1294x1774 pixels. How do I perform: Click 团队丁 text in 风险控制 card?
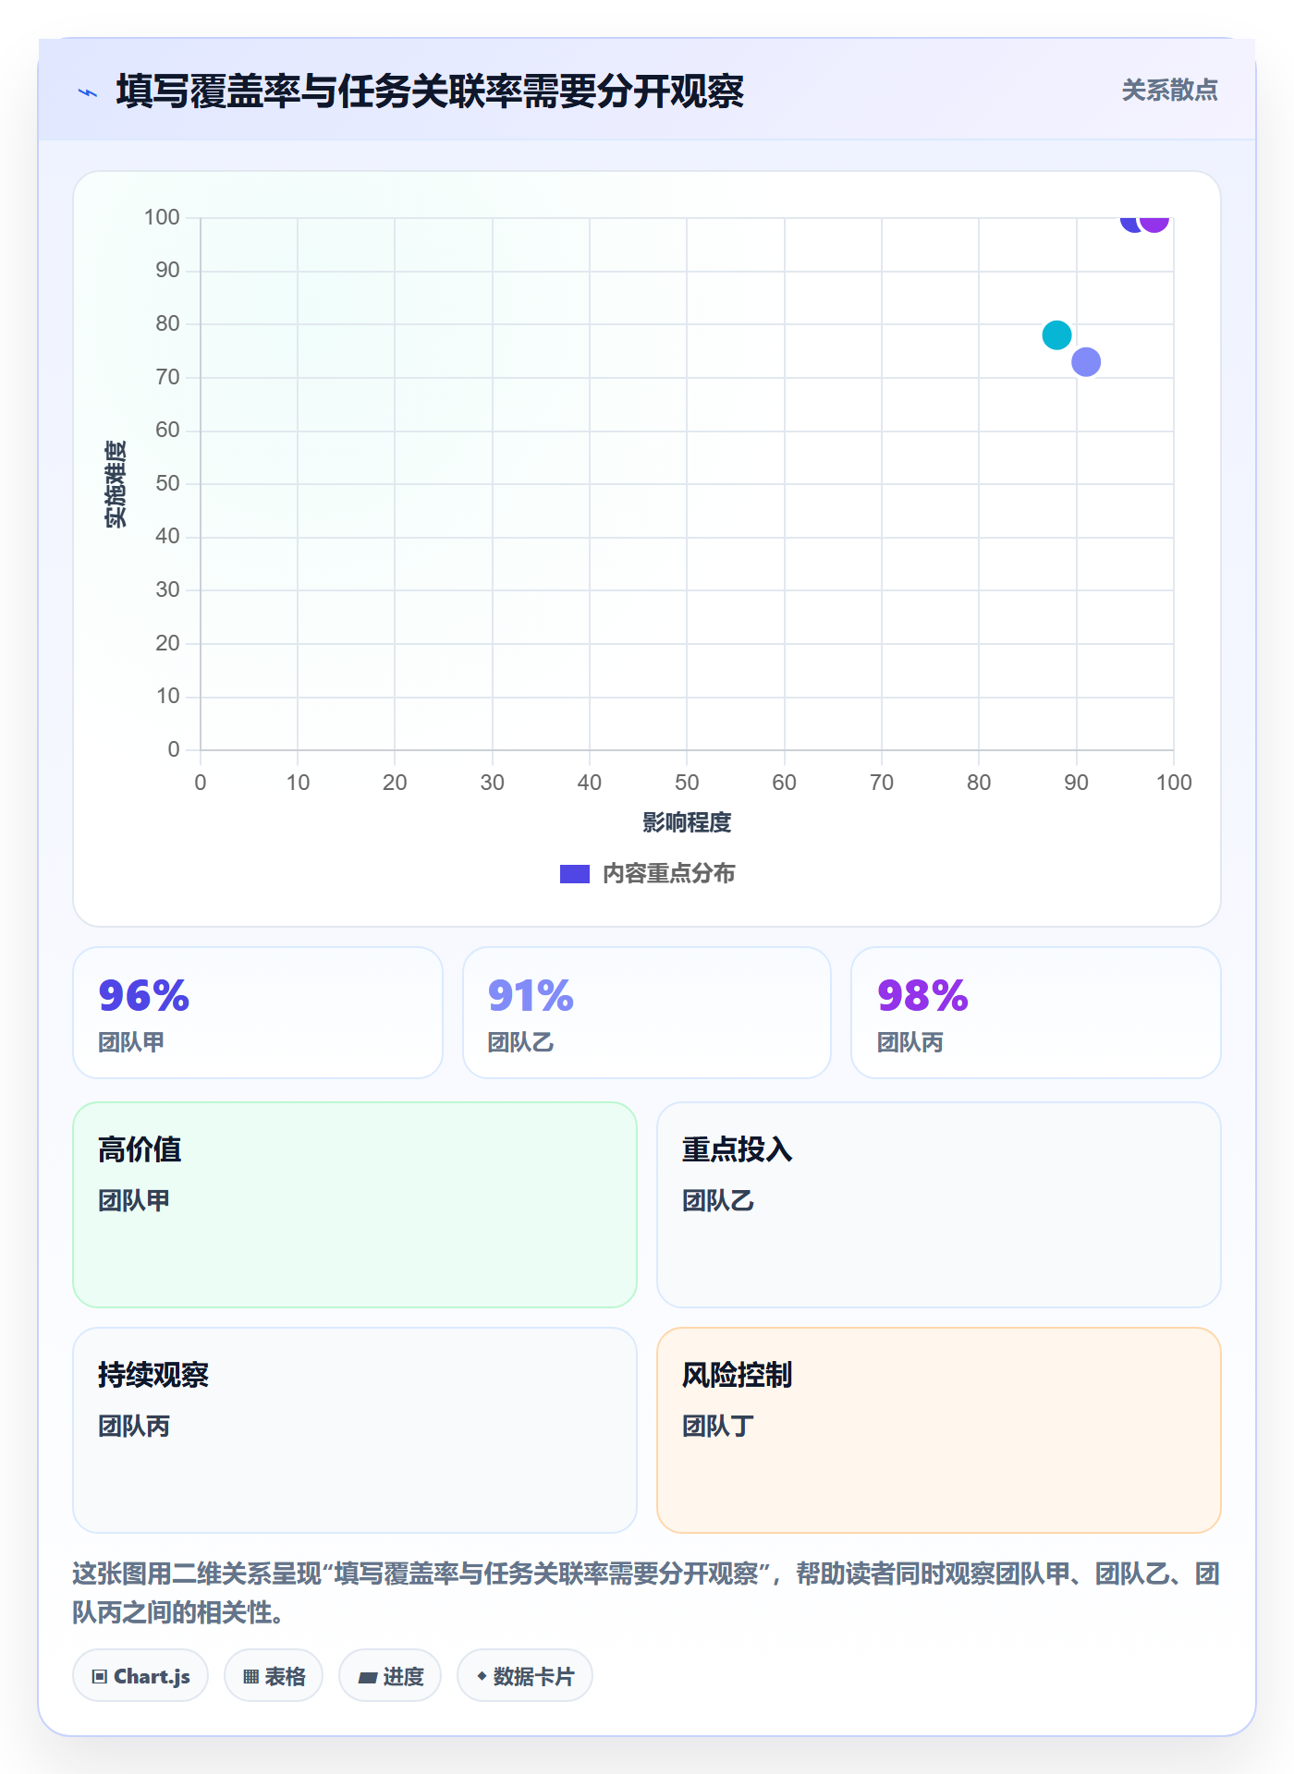click(x=718, y=1427)
